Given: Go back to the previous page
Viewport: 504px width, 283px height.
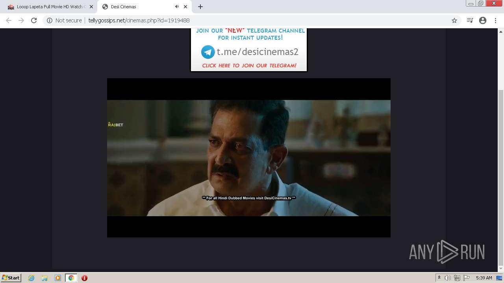Looking at the screenshot, I should [x=9, y=20].
